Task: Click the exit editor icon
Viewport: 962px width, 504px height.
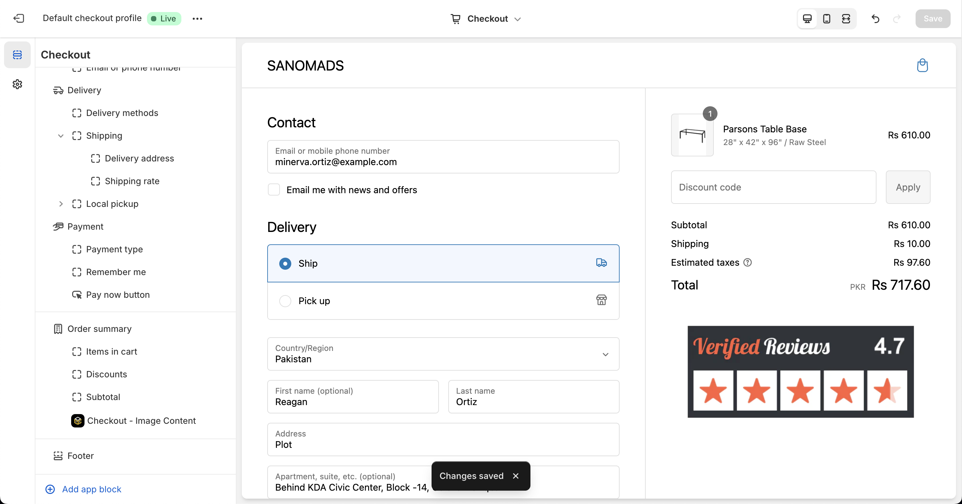Action: [x=19, y=18]
